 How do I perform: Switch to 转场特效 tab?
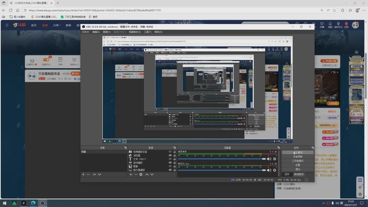coord(299,174)
